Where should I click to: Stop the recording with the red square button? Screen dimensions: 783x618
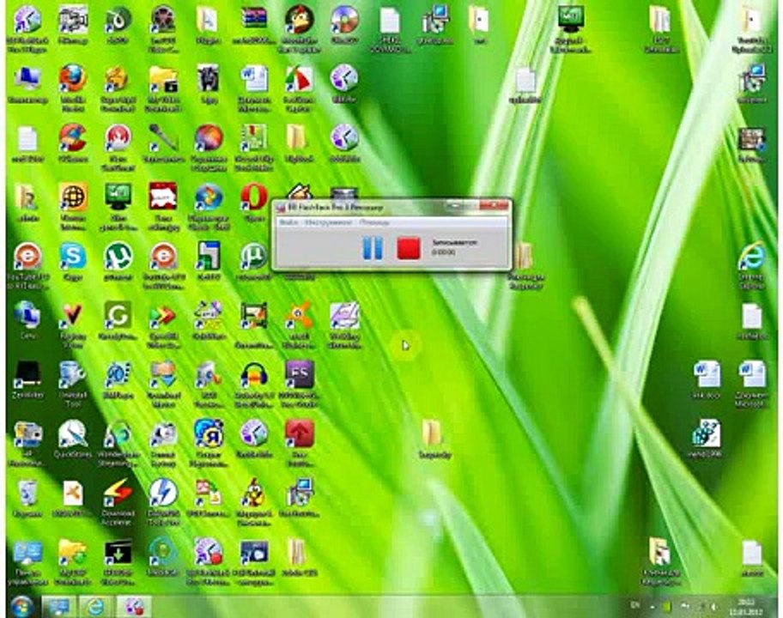409,248
